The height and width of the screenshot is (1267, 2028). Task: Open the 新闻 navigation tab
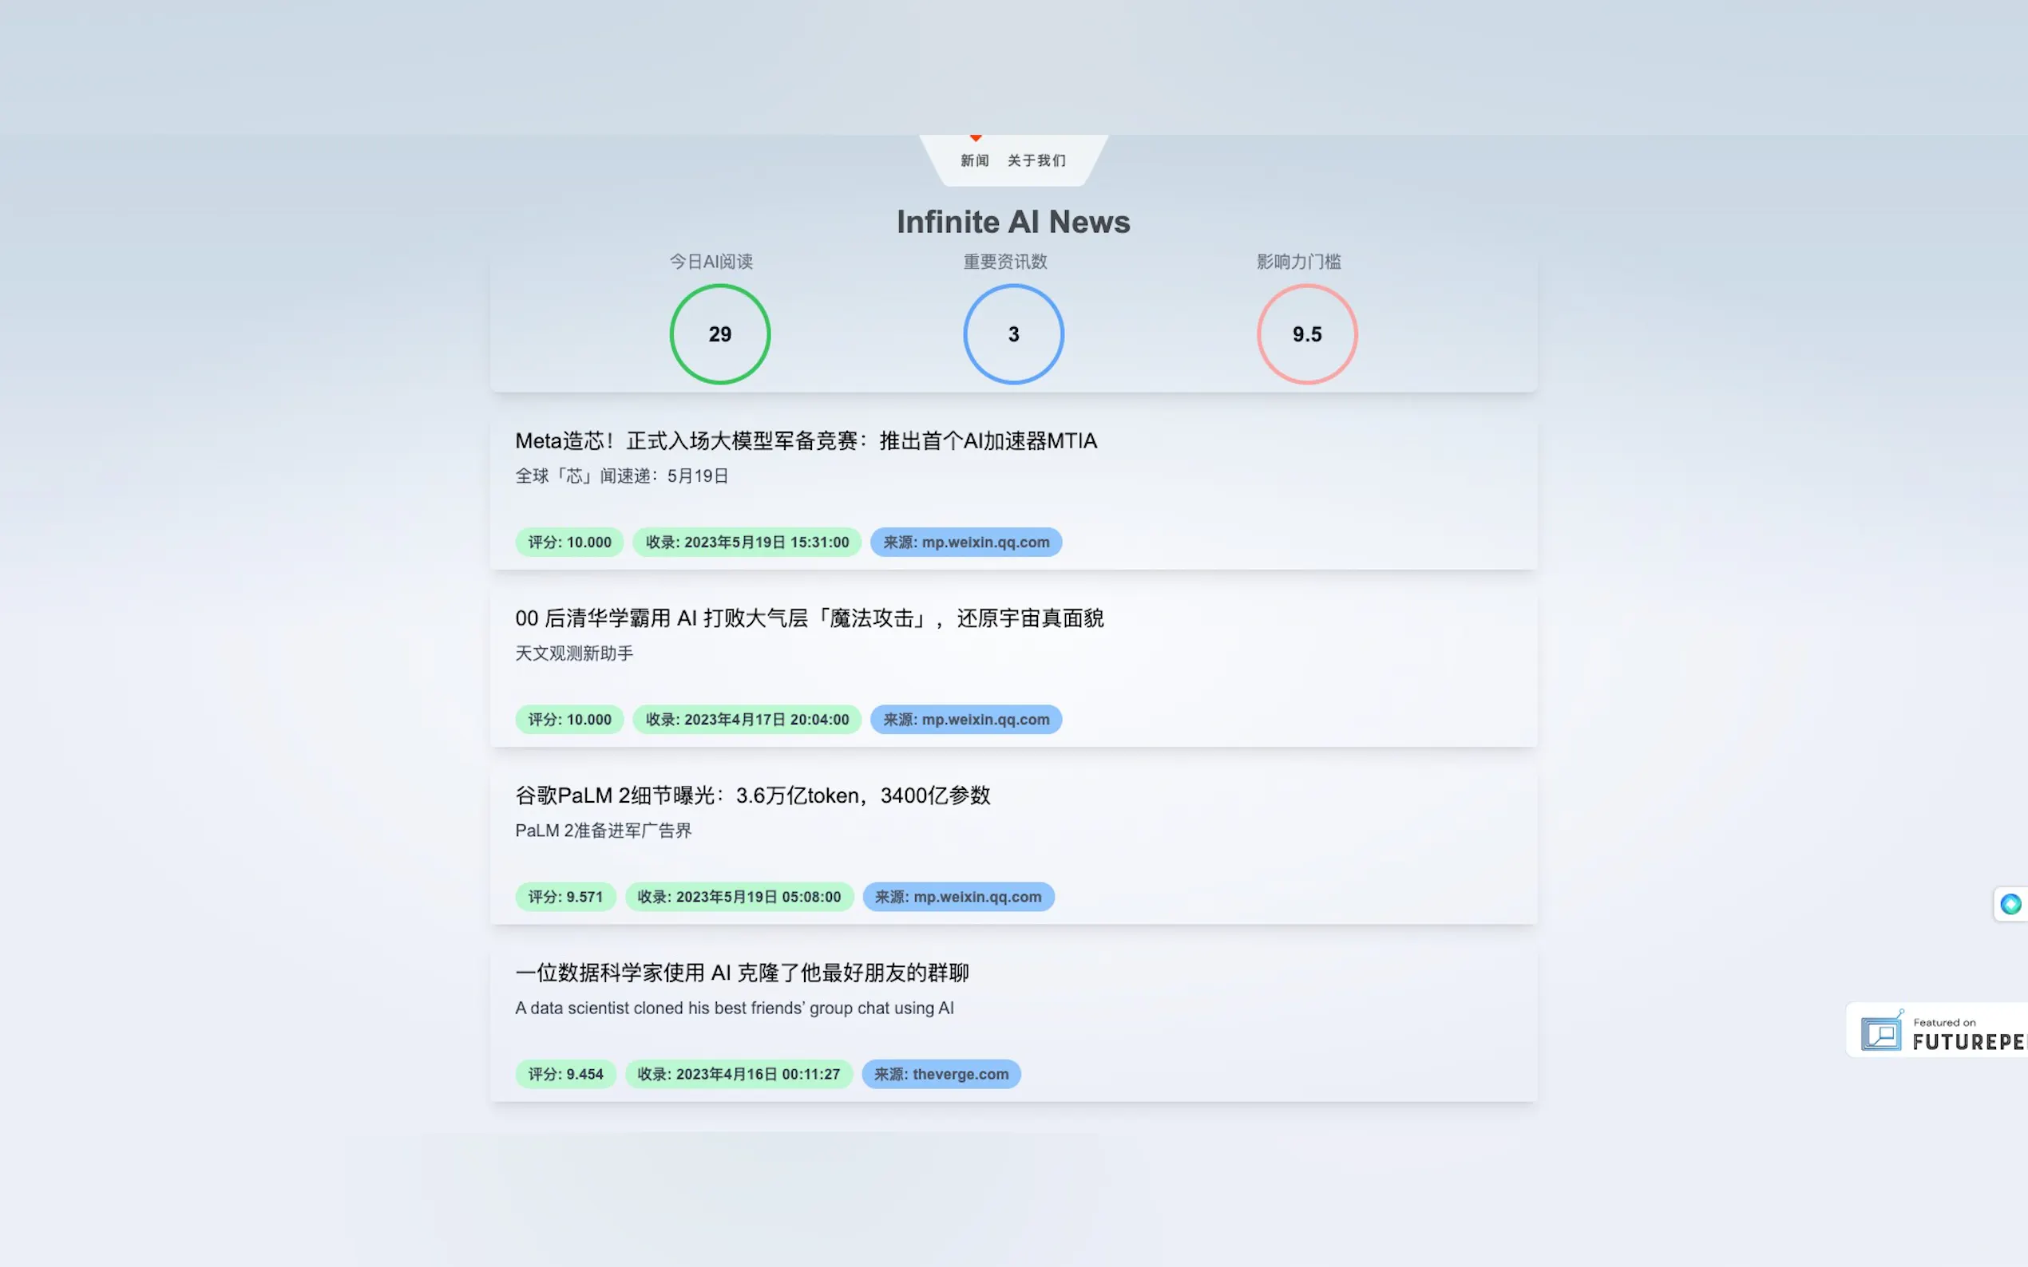coord(974,160)
